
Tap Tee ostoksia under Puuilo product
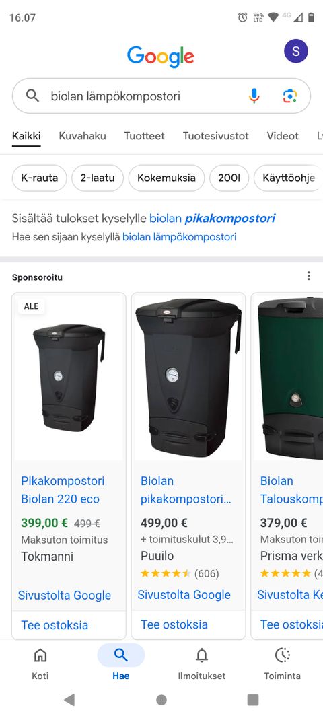174,624
